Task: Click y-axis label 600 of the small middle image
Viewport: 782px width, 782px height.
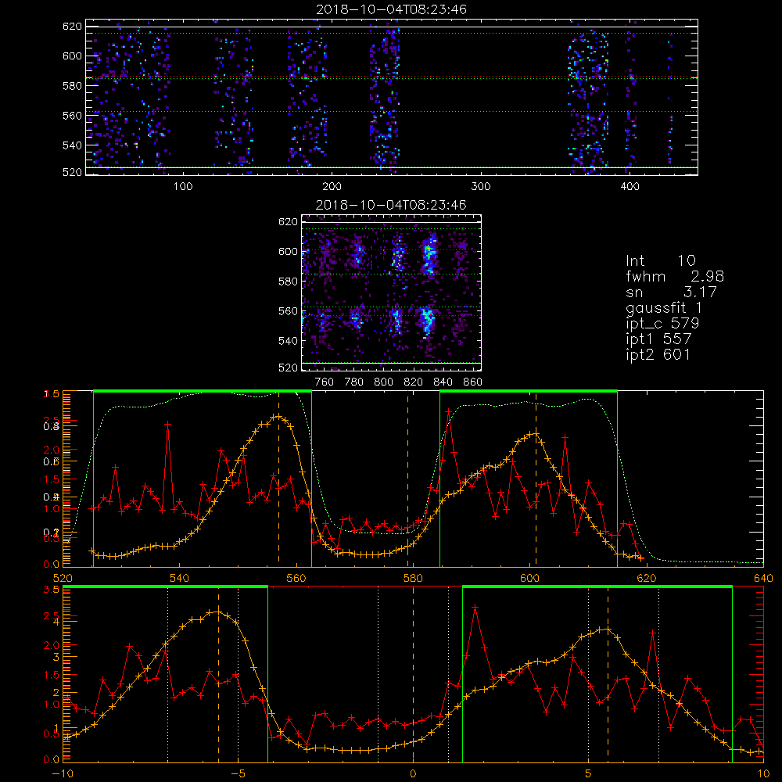Action: [289, 251]
